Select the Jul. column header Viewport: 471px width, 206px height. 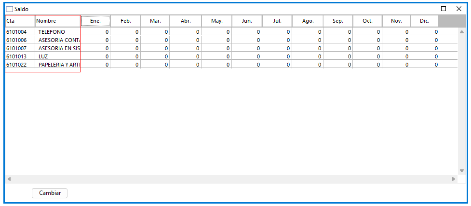277,21
